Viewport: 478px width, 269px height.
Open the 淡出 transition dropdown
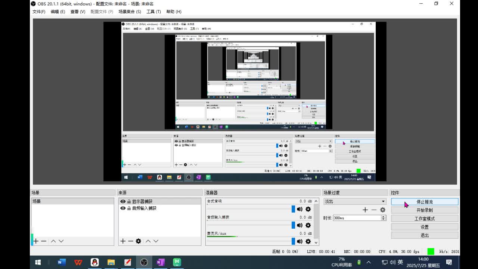[354, 201]
